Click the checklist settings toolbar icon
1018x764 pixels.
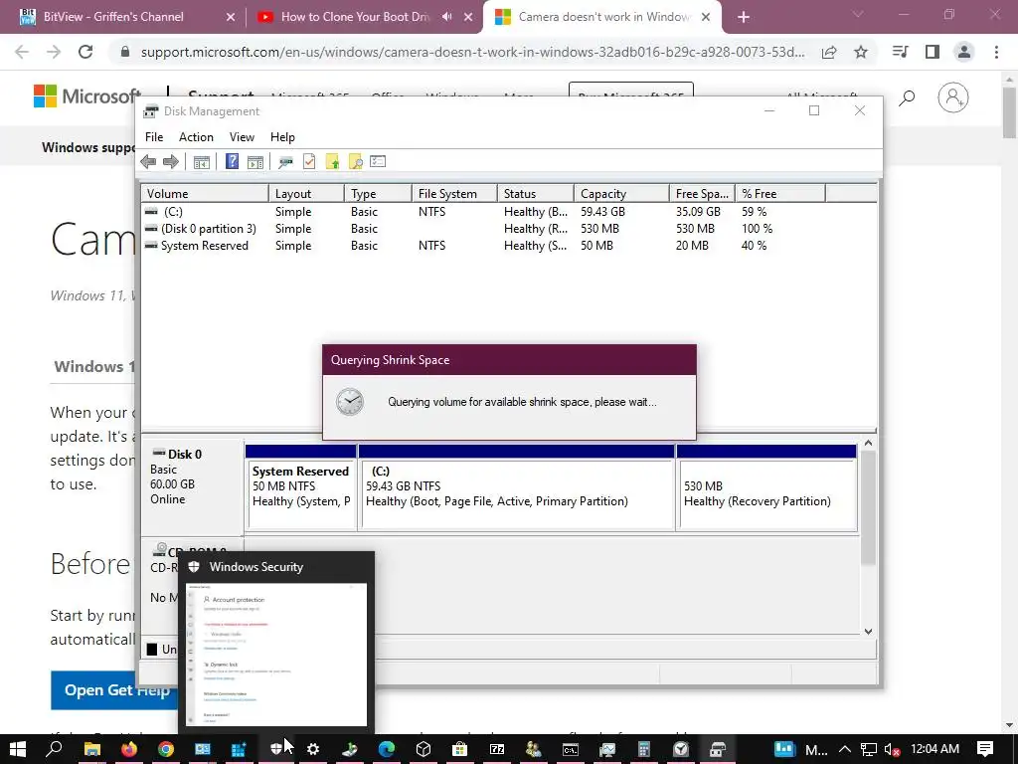(378, 162)
